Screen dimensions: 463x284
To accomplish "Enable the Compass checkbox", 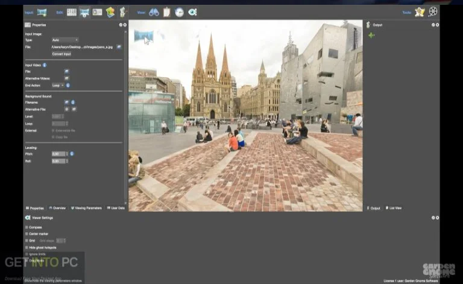I will (x=27, y=227).
